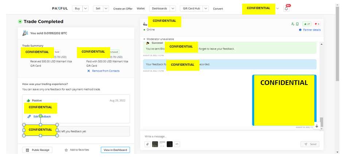The width and height of the screenshot is (353, 167).
Task: Go to Create an Offer
Action: [x=123, y=9]
